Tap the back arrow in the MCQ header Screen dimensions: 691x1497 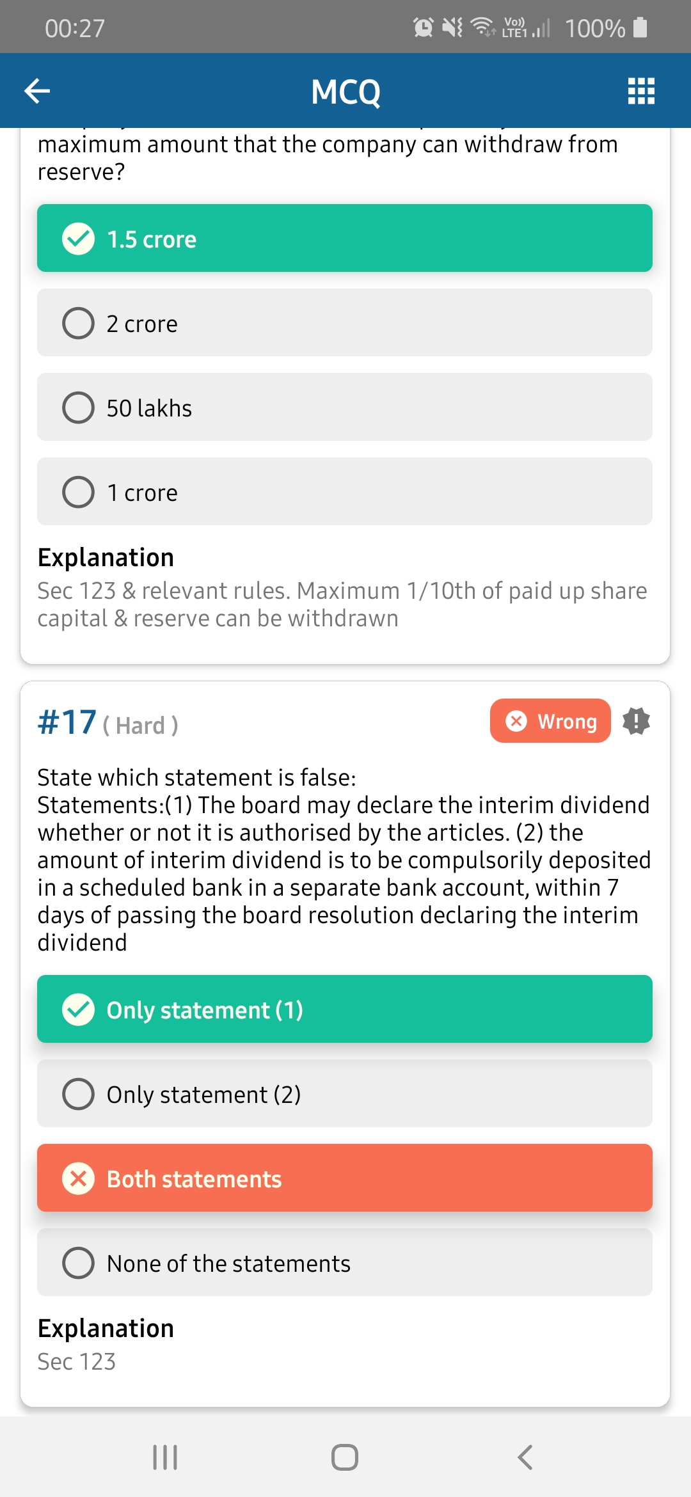pyautogui.click(x=37, y=91)
